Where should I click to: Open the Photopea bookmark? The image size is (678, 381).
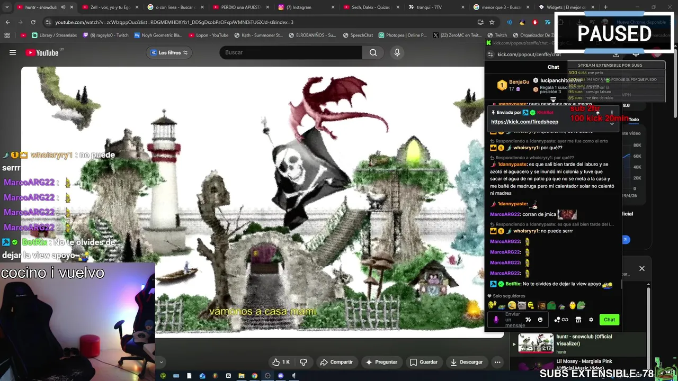[x=403, y=35]
